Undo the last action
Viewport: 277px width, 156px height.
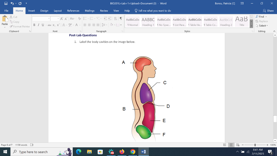12,3
